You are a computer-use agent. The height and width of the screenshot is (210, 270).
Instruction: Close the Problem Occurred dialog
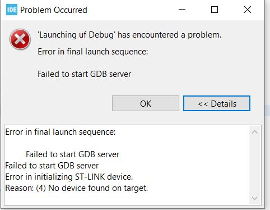[248, 10]
